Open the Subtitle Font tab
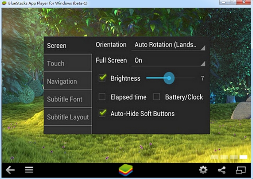 (x=68, y=99)
